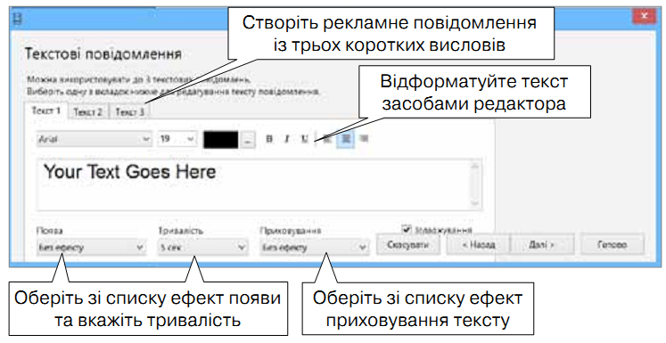Align text to the left

[327, 139]
